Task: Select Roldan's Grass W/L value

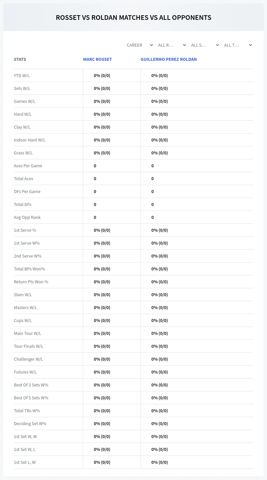Action: pyautogui.click(x=160, y=153)
